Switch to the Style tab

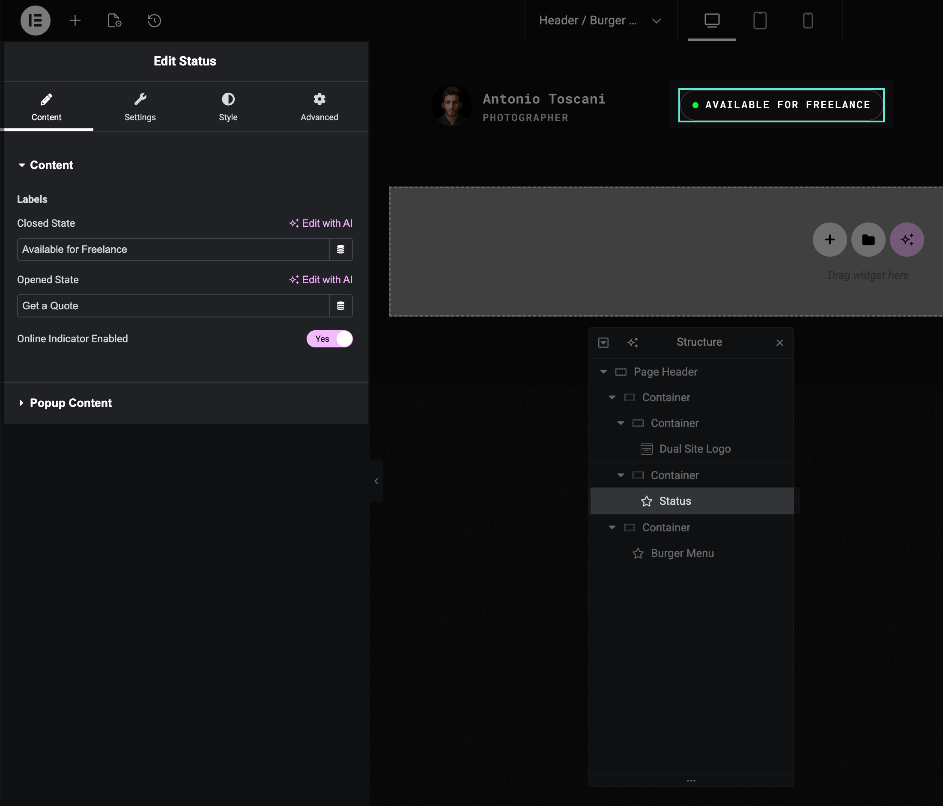click(228, 107)
